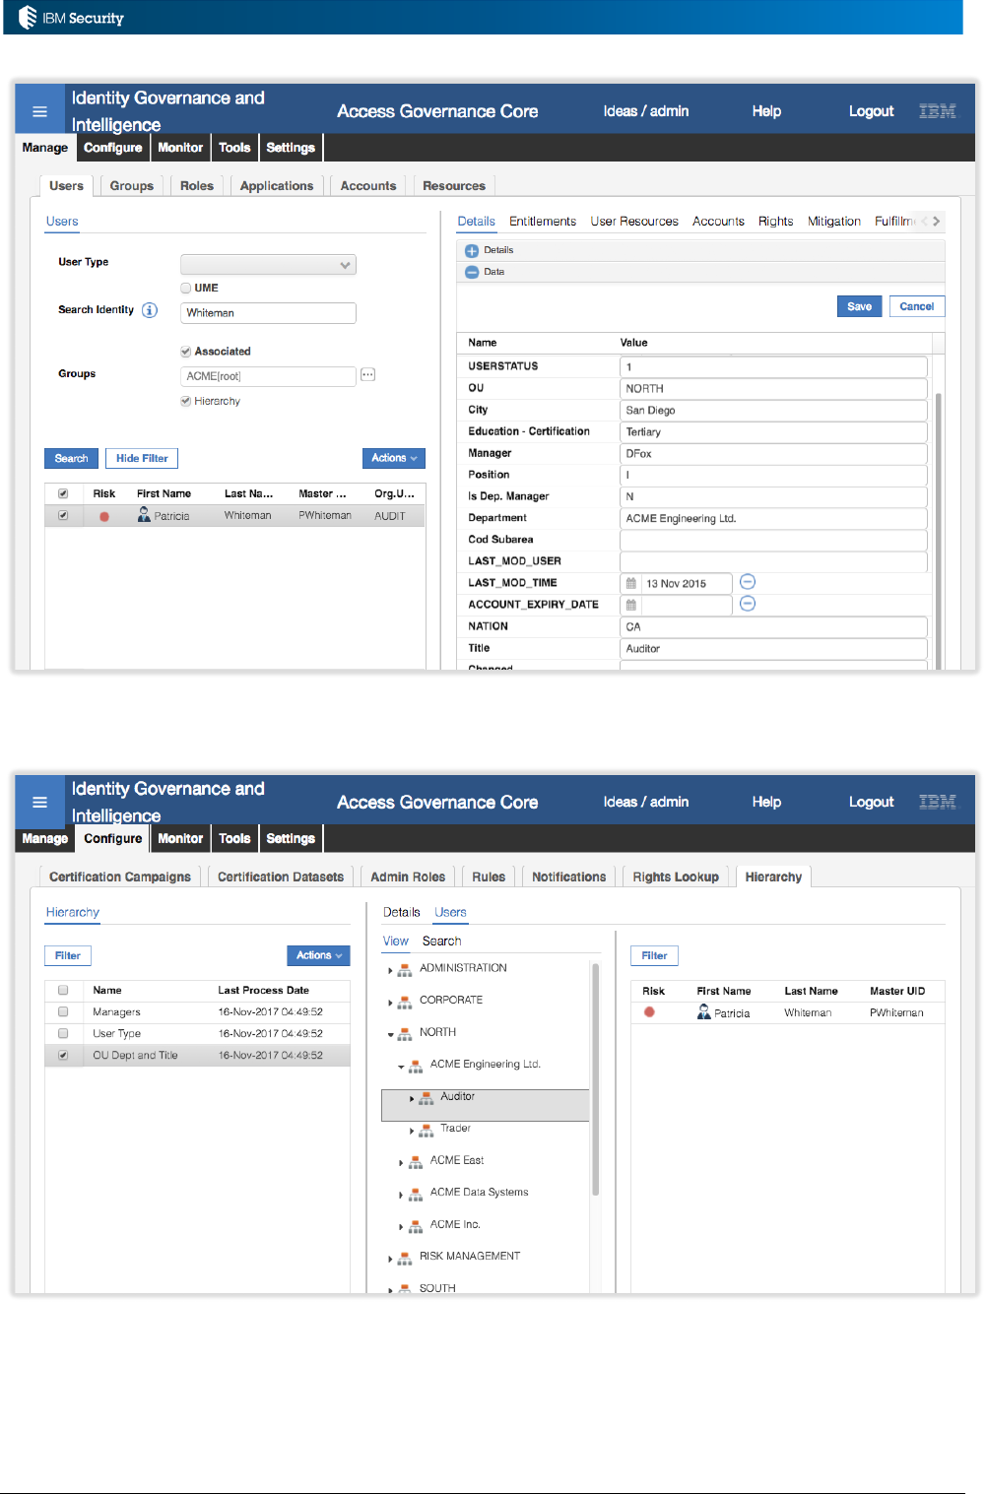
Task: Cancel user data edits
Action: (x=917, y=306)
